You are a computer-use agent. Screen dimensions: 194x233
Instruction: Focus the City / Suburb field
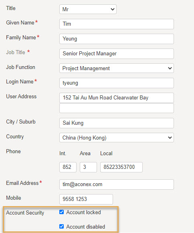pos(117,123)
